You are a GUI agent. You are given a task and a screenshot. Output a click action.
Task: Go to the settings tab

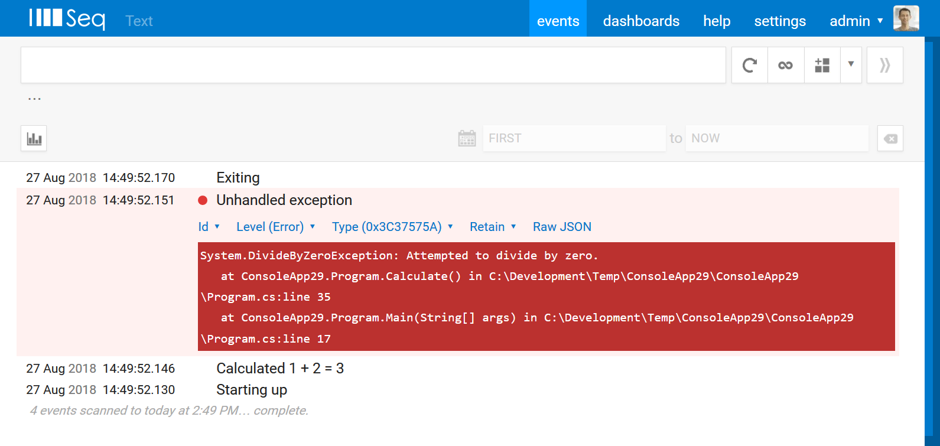tap(780, 21)
